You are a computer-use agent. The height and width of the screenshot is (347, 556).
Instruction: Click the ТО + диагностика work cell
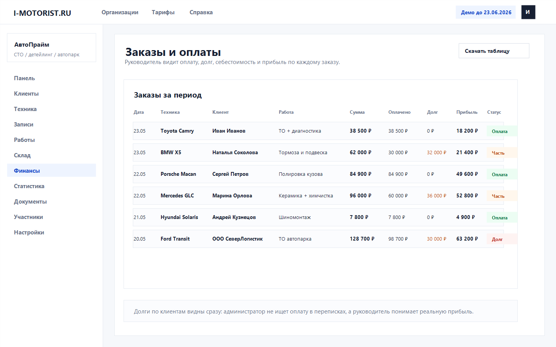click(300, 131)
